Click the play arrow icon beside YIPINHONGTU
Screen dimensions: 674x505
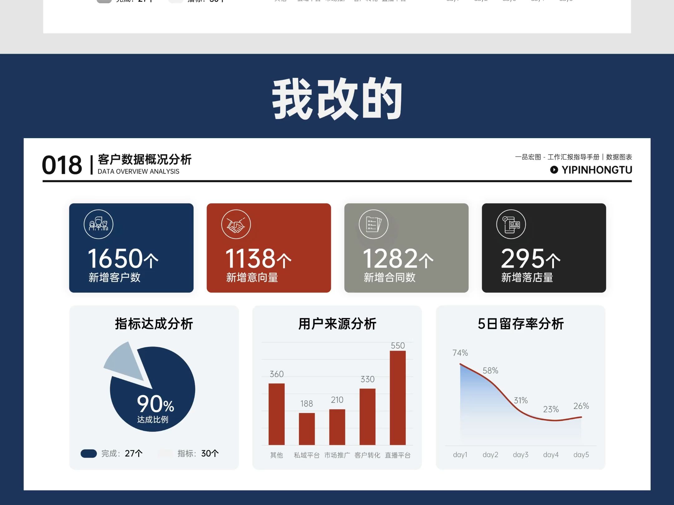point(554,170)
